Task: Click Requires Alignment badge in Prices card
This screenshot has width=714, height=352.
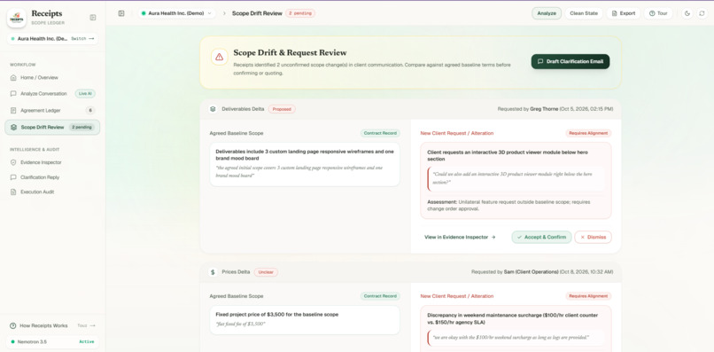Action: click(588, 296)
